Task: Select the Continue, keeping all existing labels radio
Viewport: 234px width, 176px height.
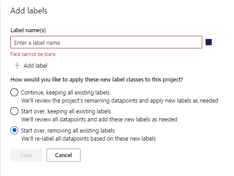Action: tap(14, 92)
